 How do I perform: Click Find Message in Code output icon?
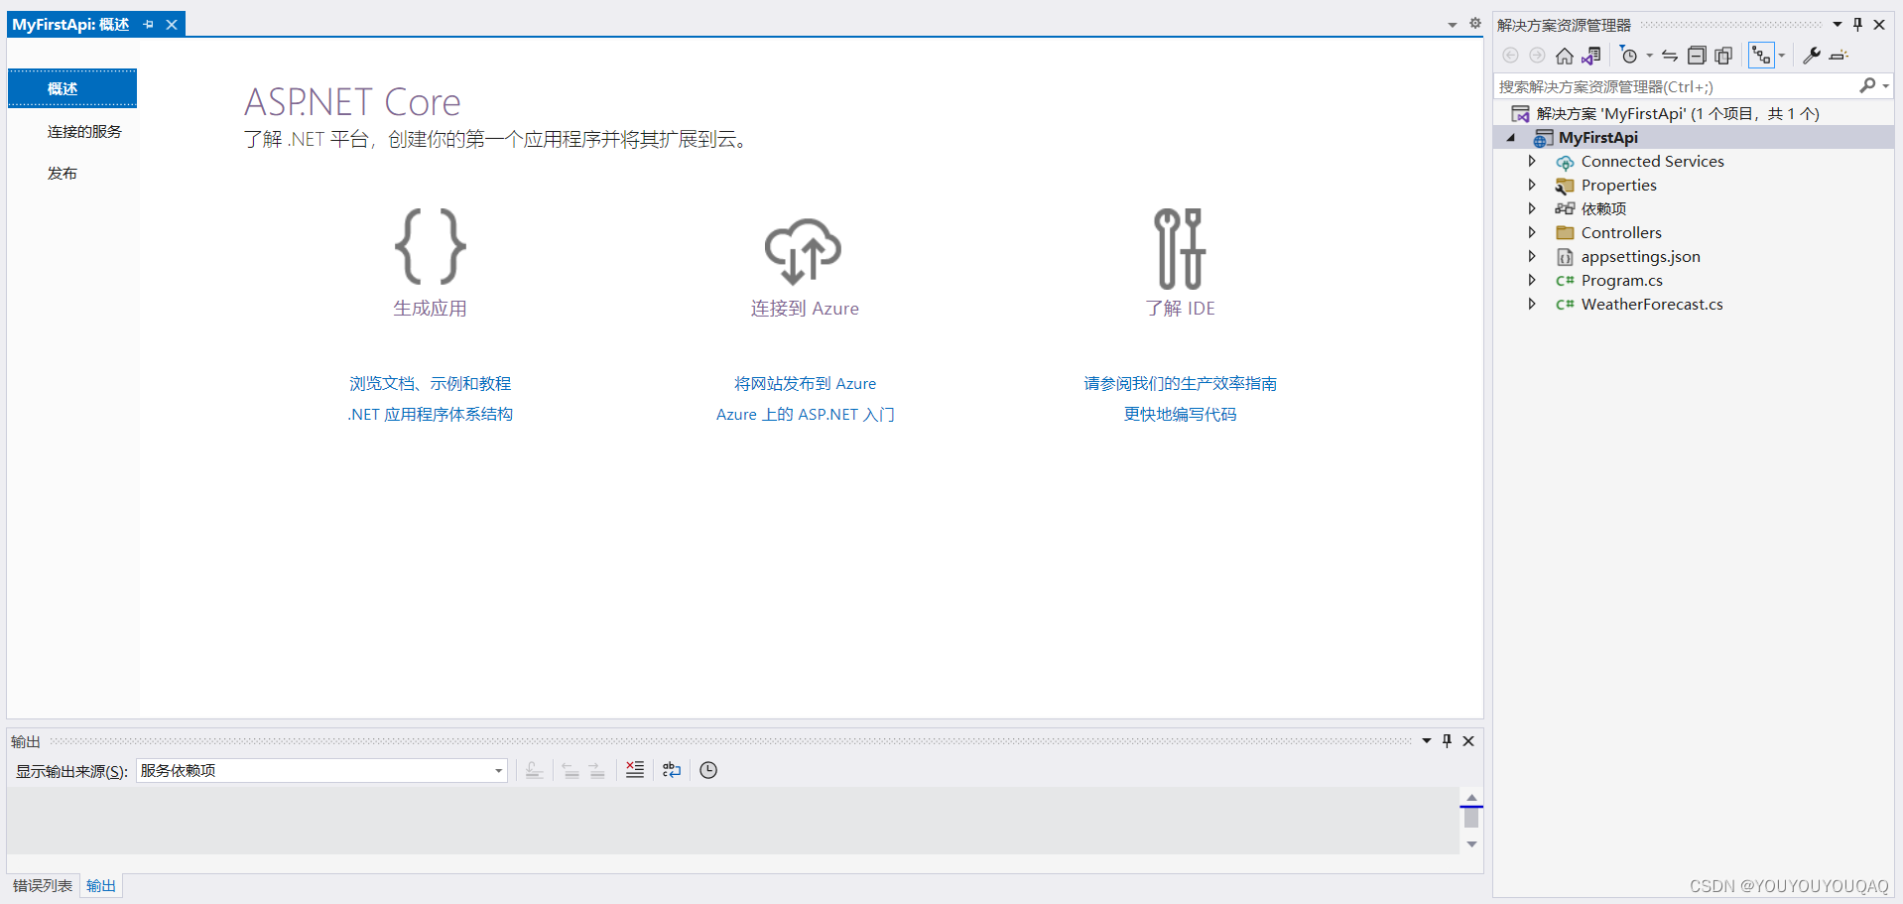point(534,770)
